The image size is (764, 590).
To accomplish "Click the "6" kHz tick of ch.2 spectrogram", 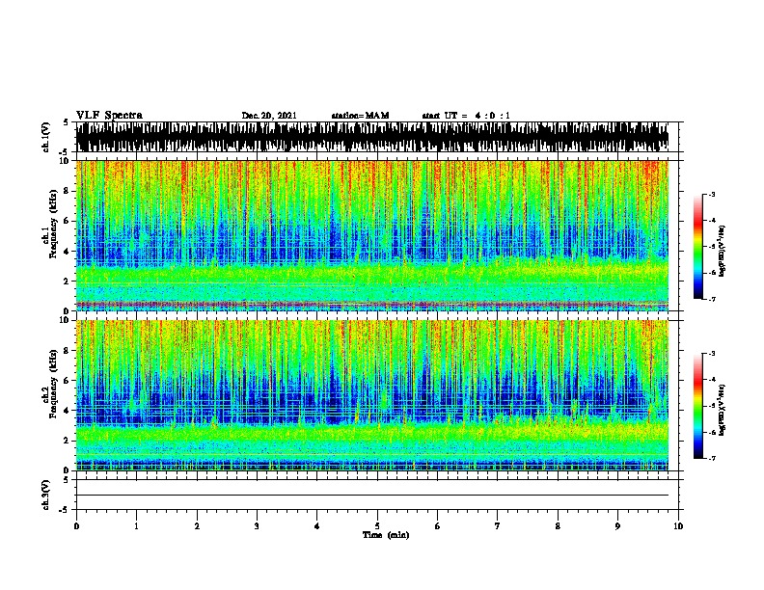I will click(67, 381).
